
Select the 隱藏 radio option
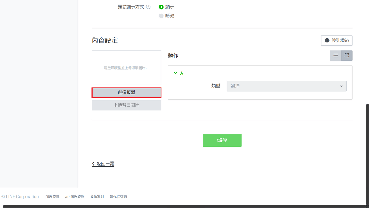[x=161, y=16]
